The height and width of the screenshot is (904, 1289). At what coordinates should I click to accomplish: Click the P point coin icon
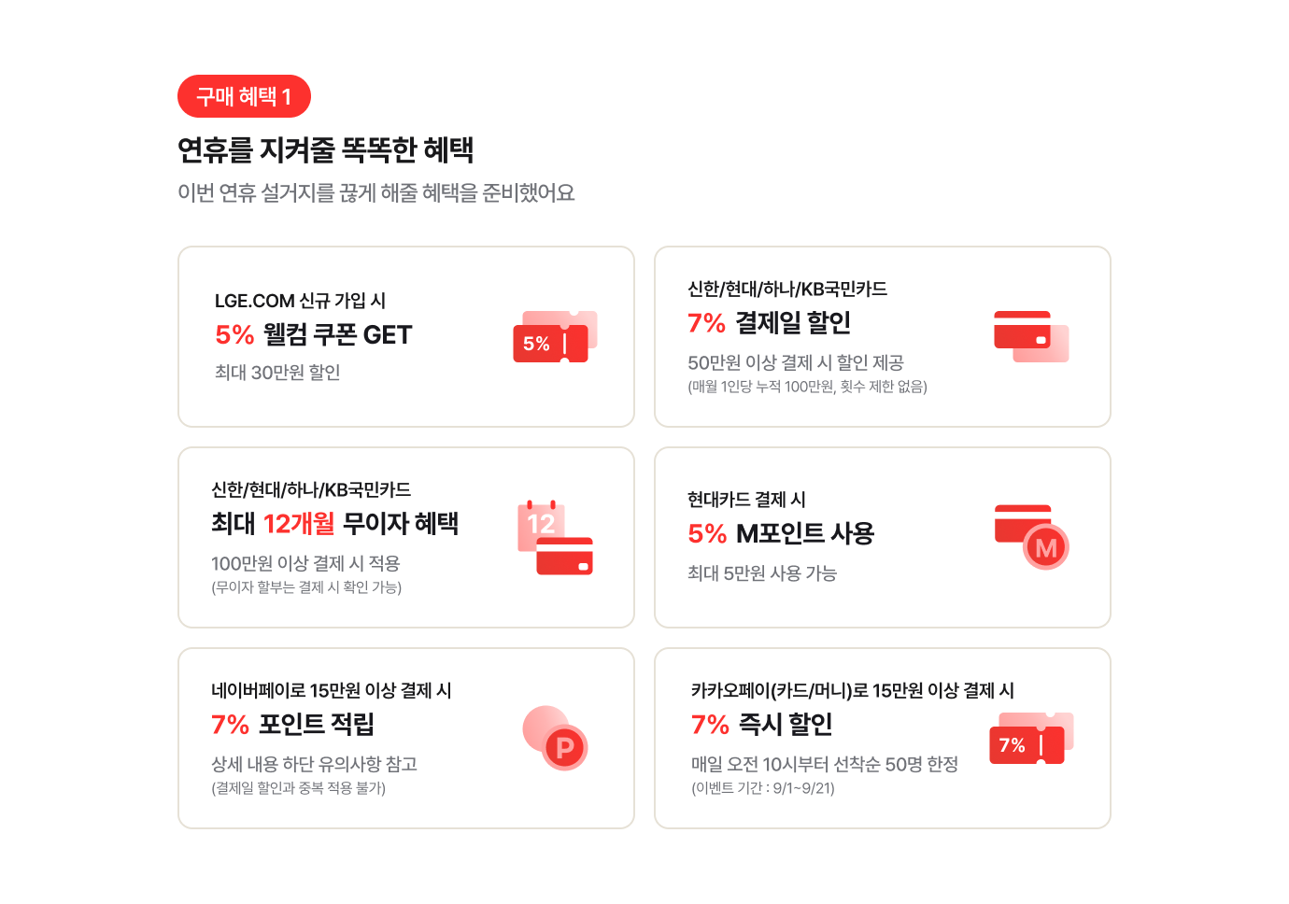555,738
